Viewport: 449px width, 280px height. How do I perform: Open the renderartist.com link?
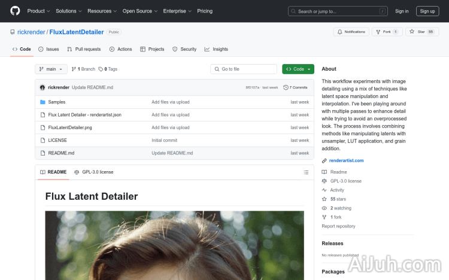click(346, 160)
